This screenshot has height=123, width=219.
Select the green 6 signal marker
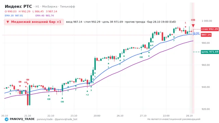click(153, 45)
